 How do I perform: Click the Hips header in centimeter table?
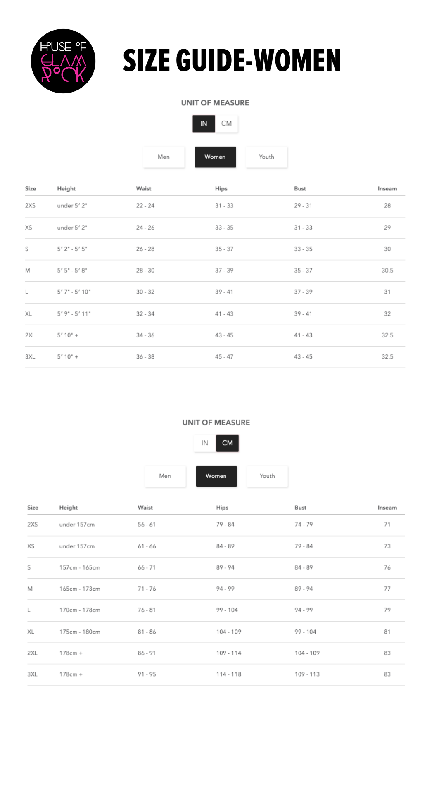[222, 508]
